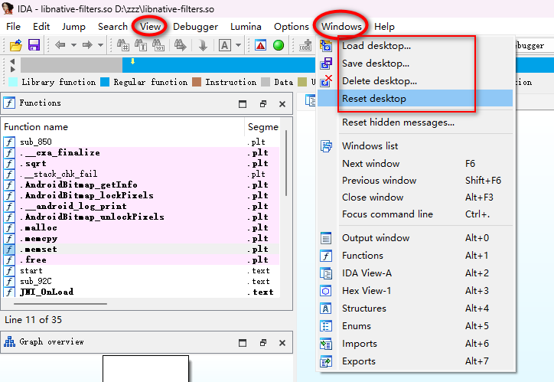Open Imports window from menu

pyautogui.click(x=415, y=344)
